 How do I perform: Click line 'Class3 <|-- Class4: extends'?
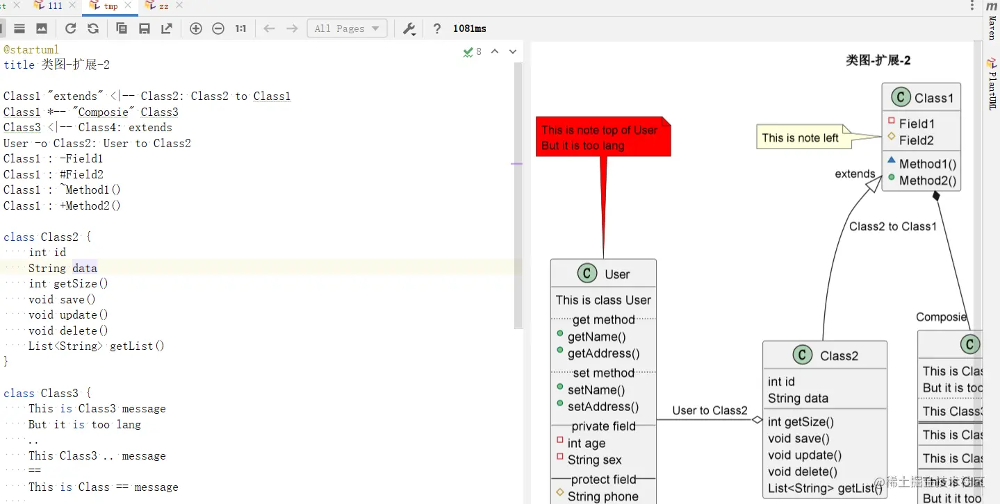(88, 127)
